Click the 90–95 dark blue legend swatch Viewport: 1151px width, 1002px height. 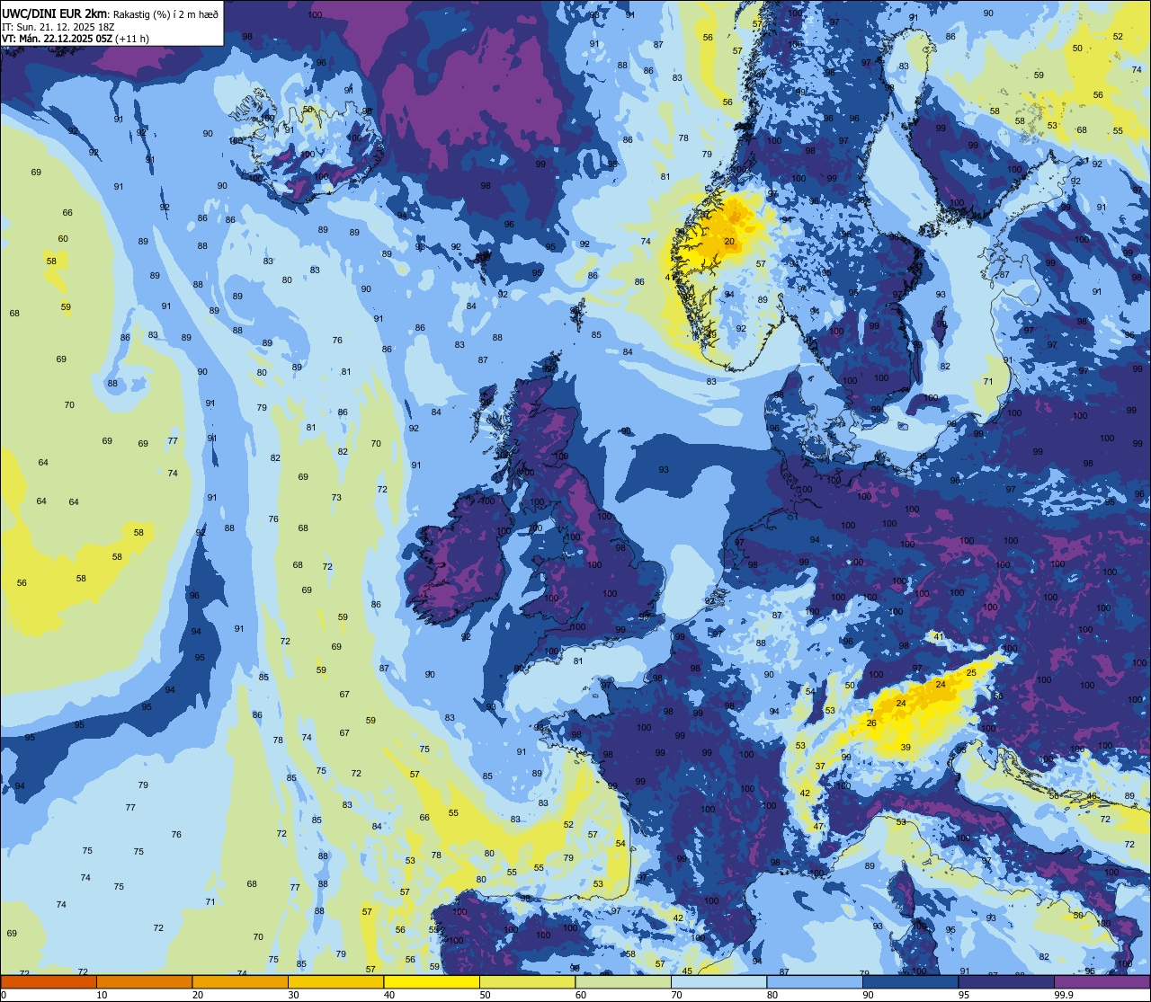click(910, 981)
